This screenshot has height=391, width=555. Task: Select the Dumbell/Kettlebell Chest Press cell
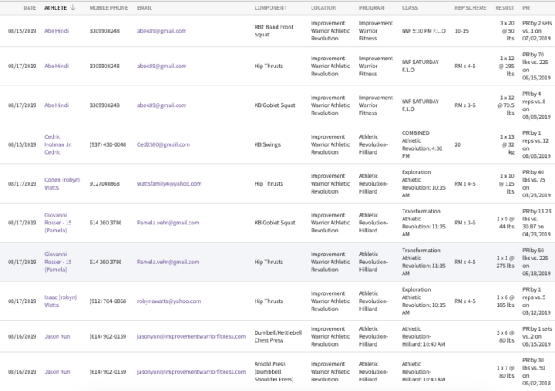[x=277, y=336]
